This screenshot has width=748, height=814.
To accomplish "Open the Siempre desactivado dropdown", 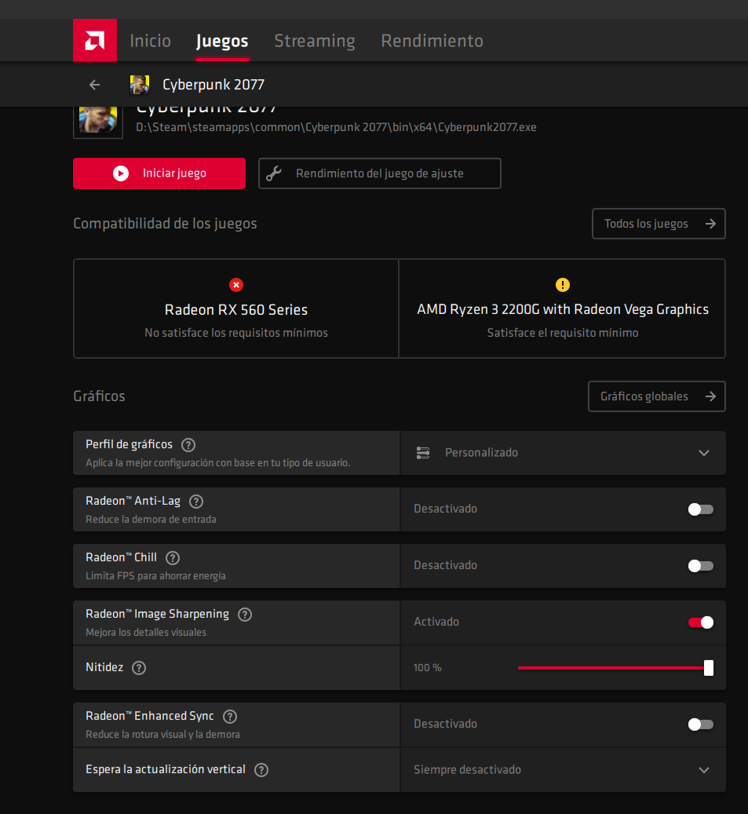I will [563, 770].
